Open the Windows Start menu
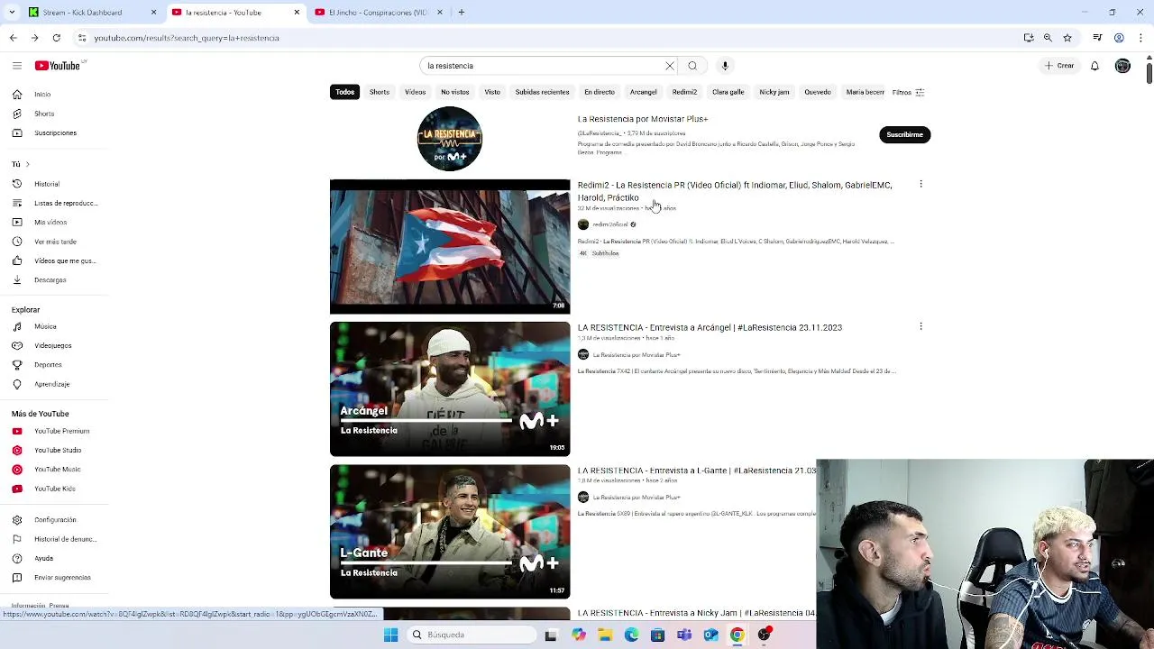This screenshot has height=649, width=1154. pyautogui.click(x=390, y=635)
